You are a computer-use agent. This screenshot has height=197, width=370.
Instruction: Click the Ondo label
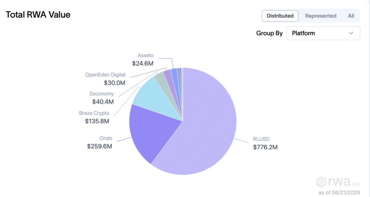[x=106, y=138]
